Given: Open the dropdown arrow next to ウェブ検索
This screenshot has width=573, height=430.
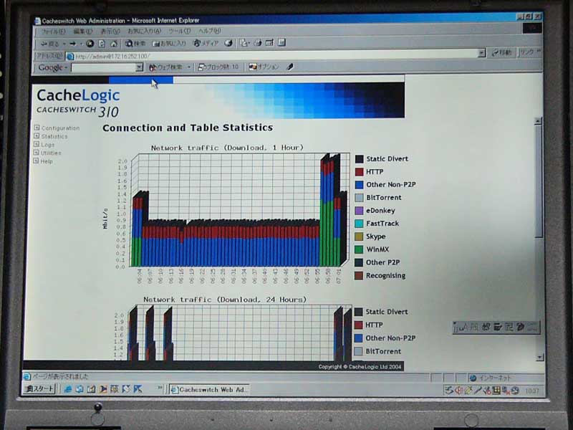Looking at the screenshot, I should (x=189, y=67).
